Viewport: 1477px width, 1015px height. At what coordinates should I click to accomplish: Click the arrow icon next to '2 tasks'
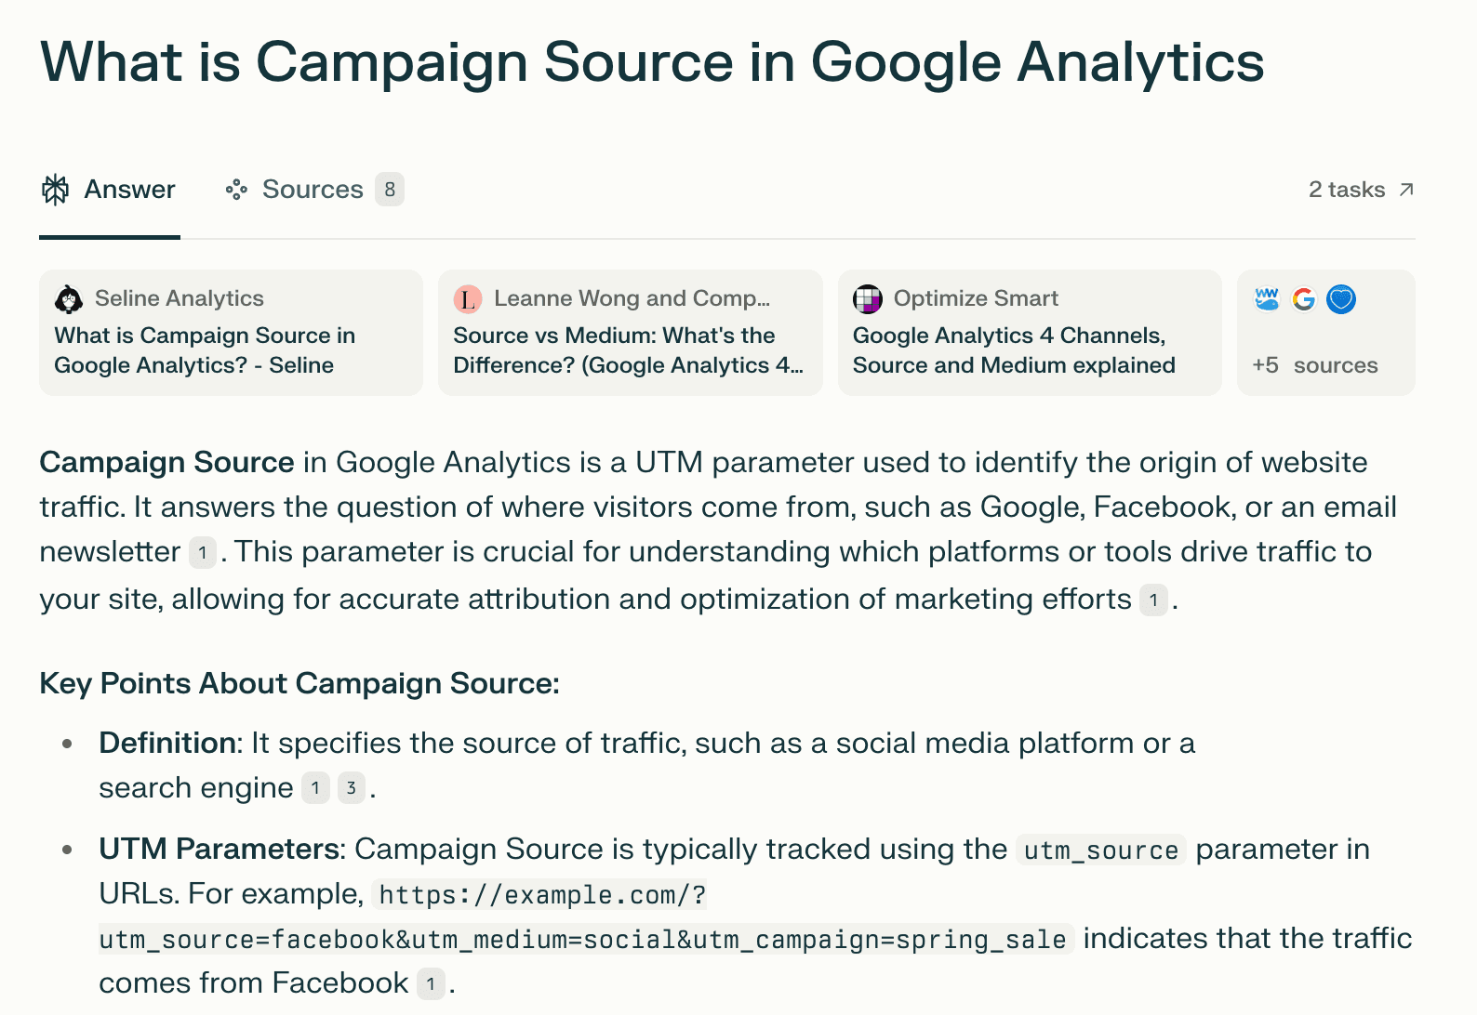1406,189
